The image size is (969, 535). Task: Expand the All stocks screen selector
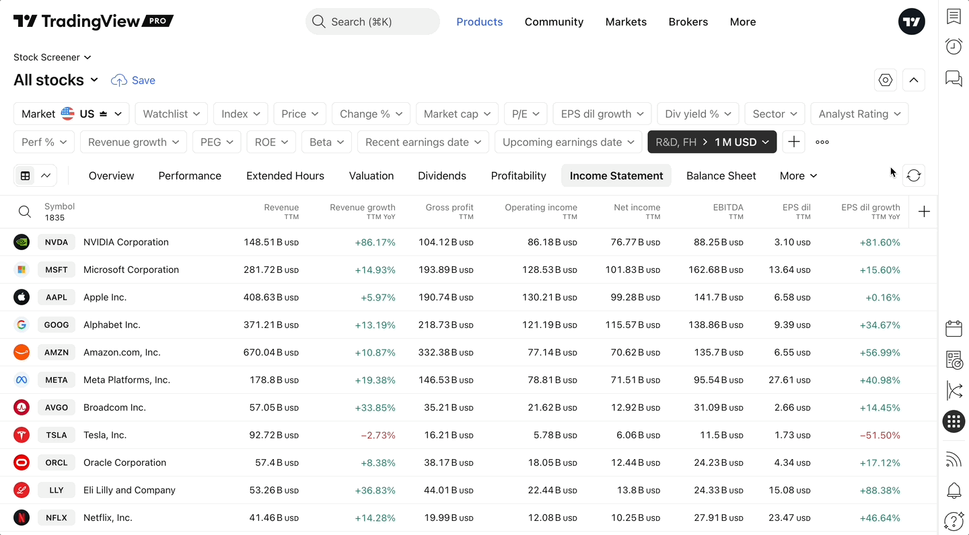[x=56, y=80]
